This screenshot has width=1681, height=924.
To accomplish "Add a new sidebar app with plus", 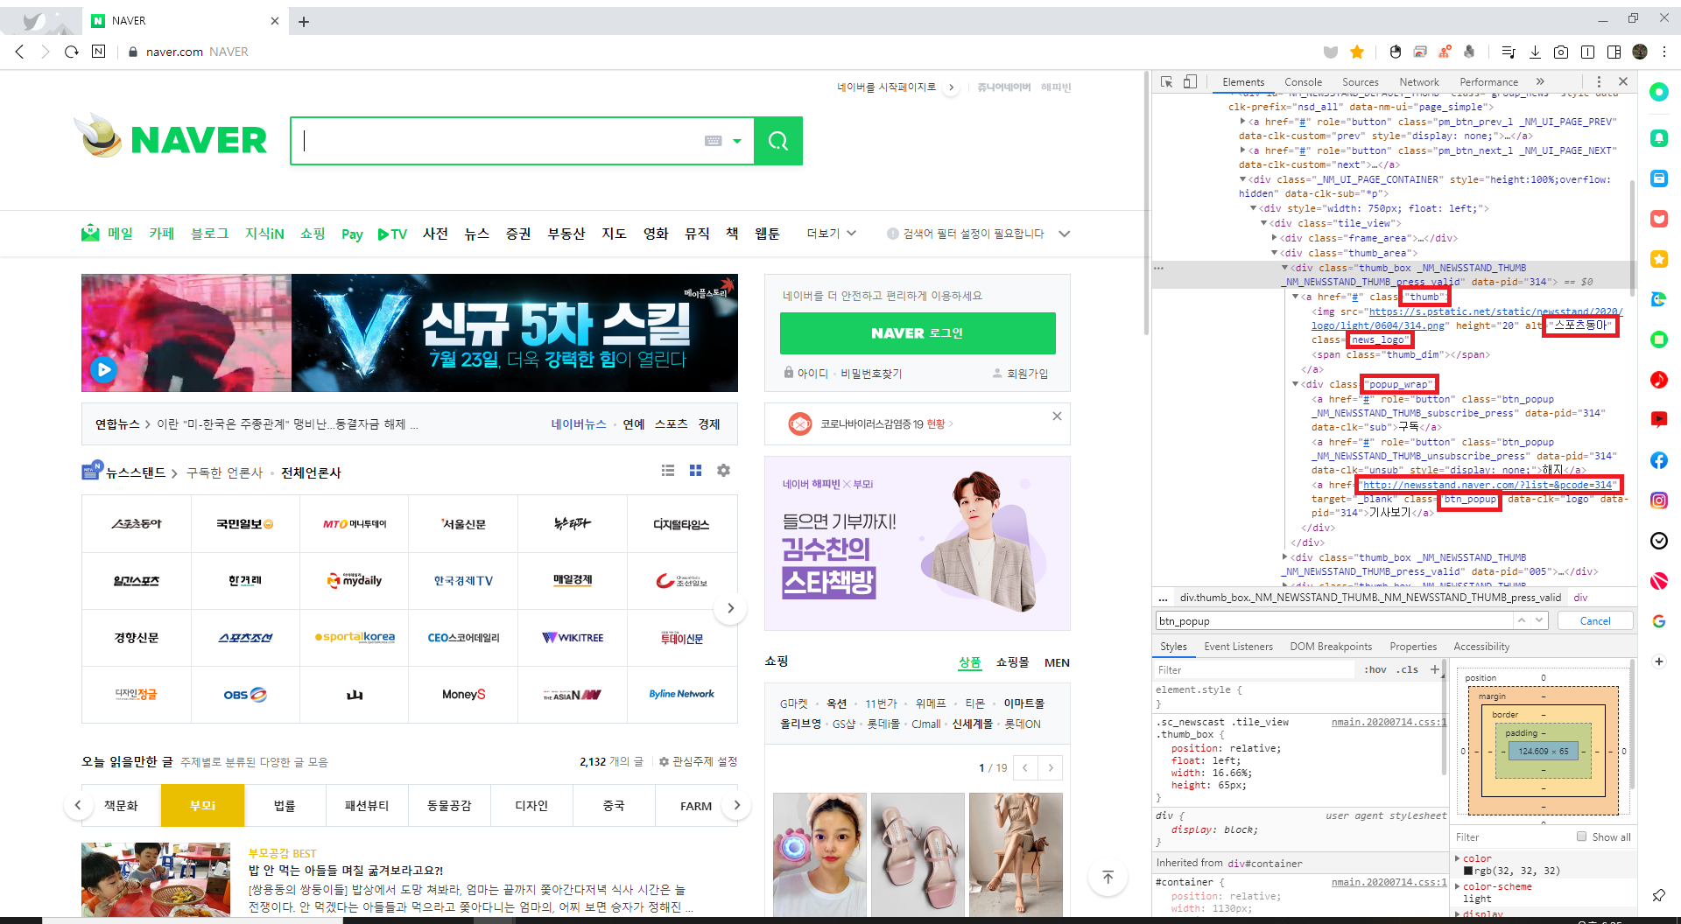I will [x=1659, y=661].
